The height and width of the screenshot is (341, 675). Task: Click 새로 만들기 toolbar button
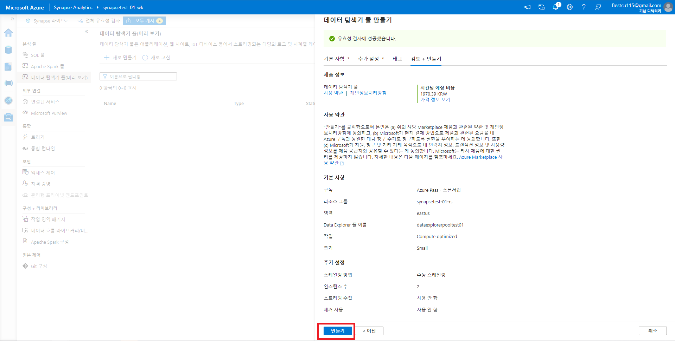[x=120, y=58]
